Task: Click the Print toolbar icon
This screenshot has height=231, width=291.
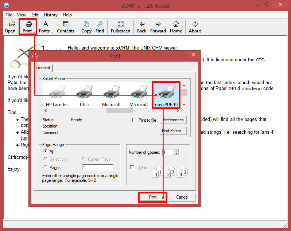Action: coord(28,27)
